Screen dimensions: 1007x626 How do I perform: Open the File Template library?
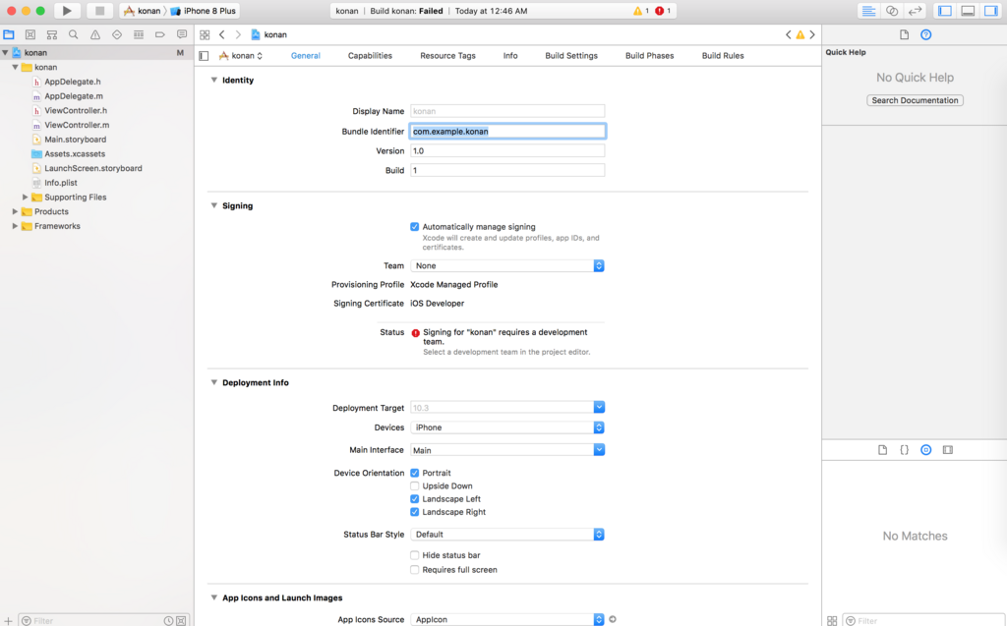[x=882, y=450]
